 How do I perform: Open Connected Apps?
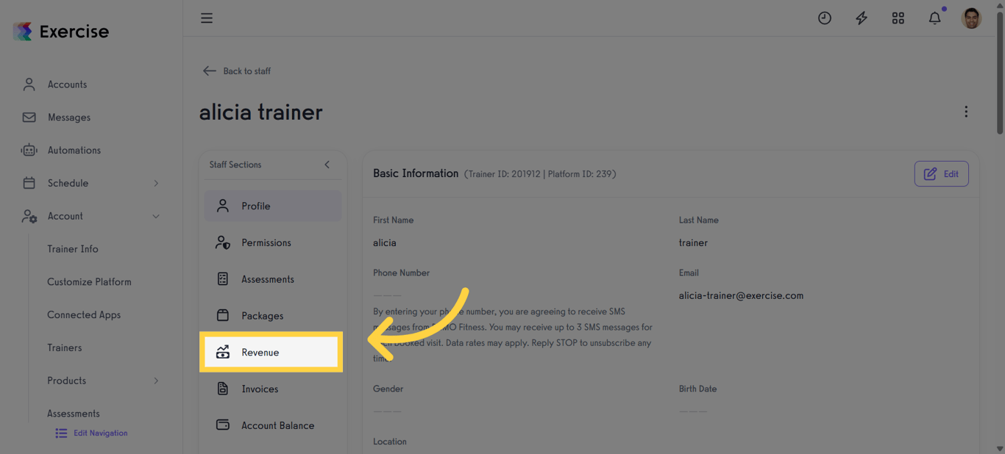pyautogui.click(x=84, y=314)
